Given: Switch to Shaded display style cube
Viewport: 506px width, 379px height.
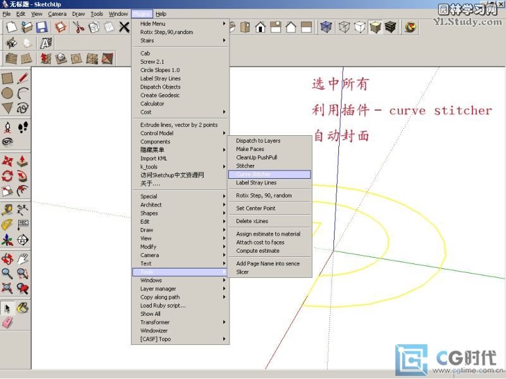Looking at the screenshot, I should [x=375, y=27].
